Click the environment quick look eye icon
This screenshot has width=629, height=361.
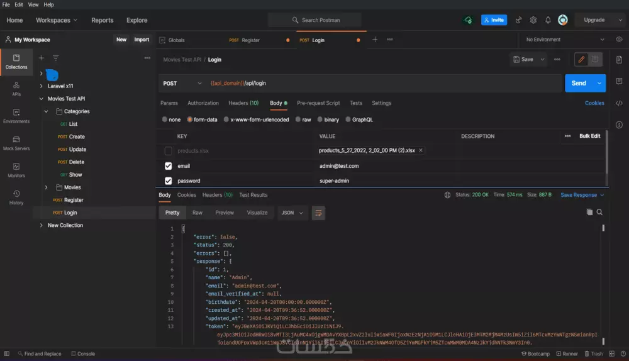point(619,40)
